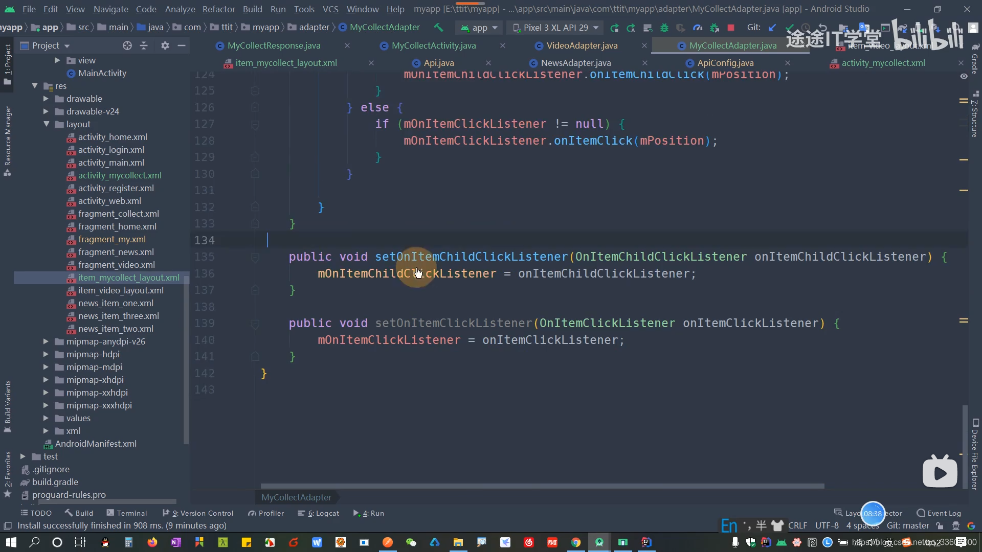This screenshot has height=552, width=982.
Task: Toggle the 1: Project side panel button
Action: pyautogui.click(x=7, y=64)
